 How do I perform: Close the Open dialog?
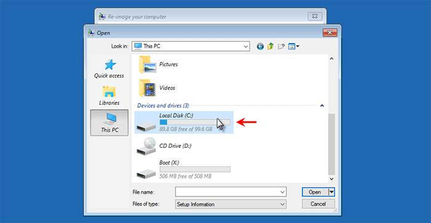click(330, 33)
